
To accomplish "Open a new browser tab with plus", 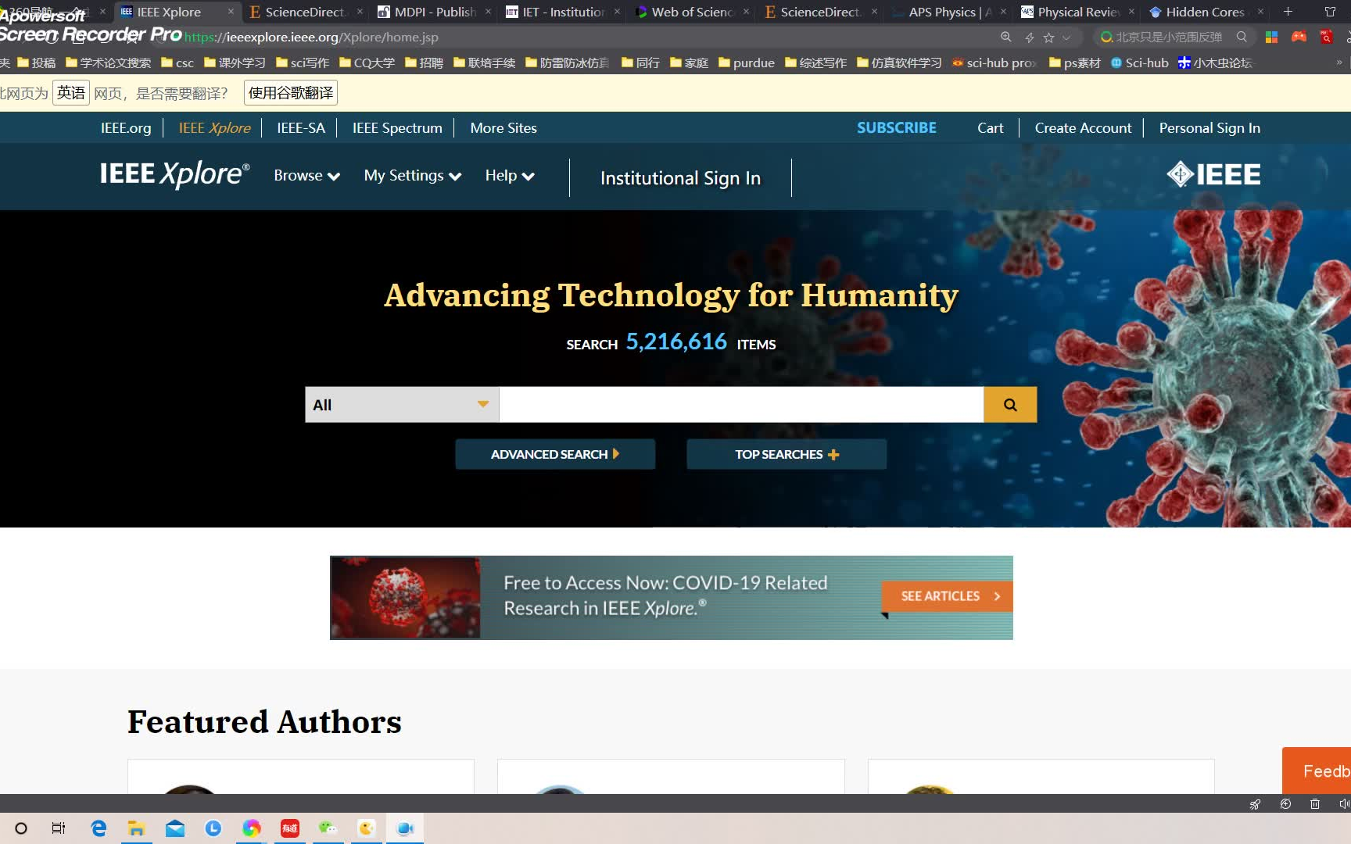I will pos(1288,12).
